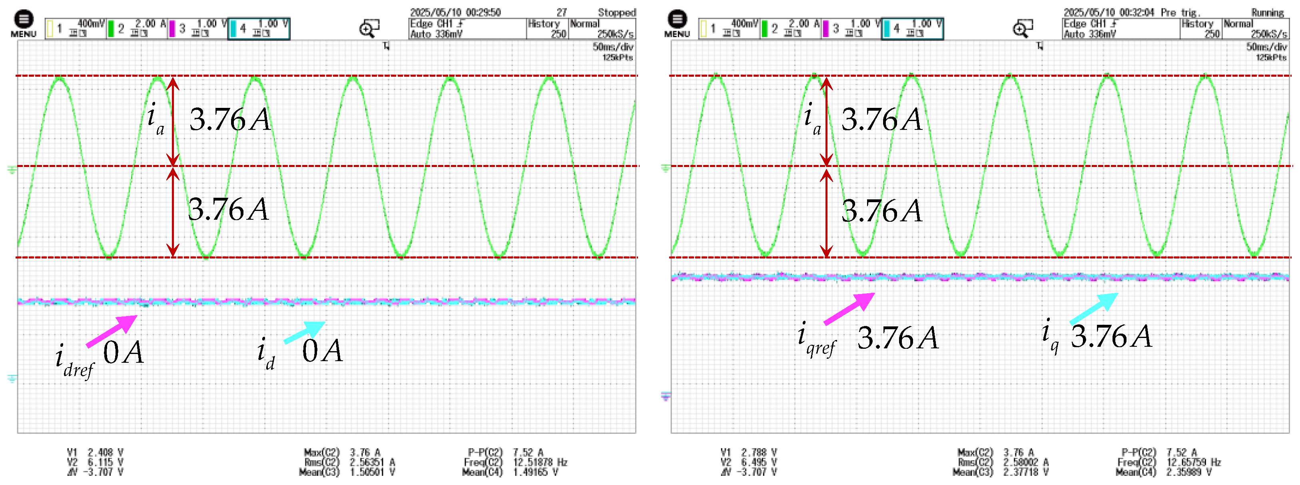The height and width of the screenshot is (485, 1300).
Task: Click the zoom magnifier icon on left scope
Action: [x=369, y=28]
